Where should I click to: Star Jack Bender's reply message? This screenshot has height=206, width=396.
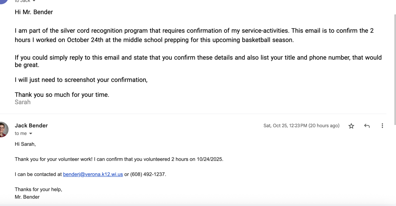point(351,126)
